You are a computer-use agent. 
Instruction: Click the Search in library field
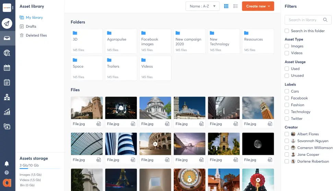[x=305, y=20]
